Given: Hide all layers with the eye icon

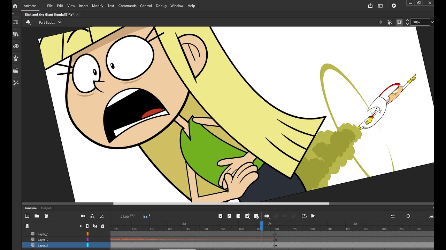Looking at the screenshot, I should pyautogui.click(x=95, y=226).
